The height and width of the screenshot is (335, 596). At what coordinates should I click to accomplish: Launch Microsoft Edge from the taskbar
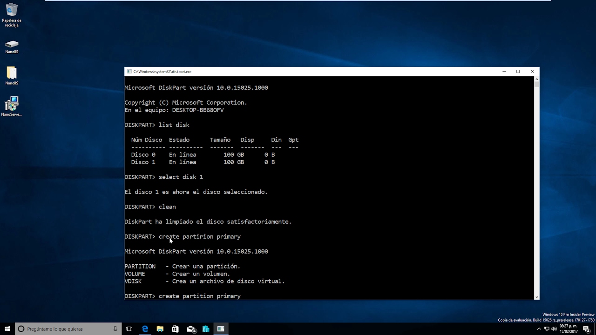coord(145,329)
